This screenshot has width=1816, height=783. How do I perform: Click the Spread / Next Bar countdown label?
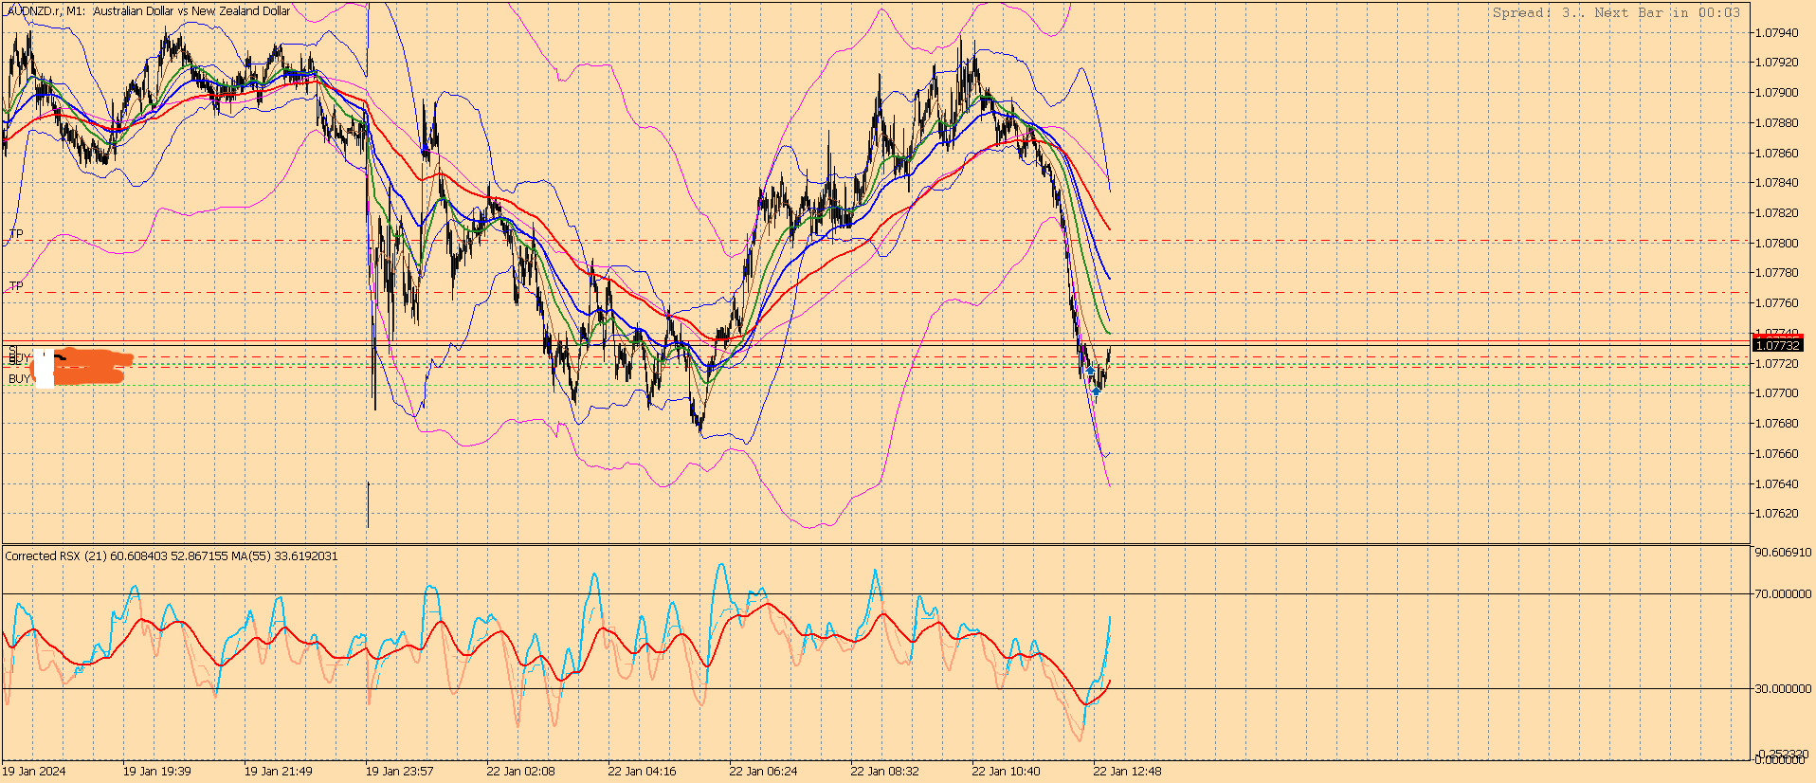click(1616, 12)
